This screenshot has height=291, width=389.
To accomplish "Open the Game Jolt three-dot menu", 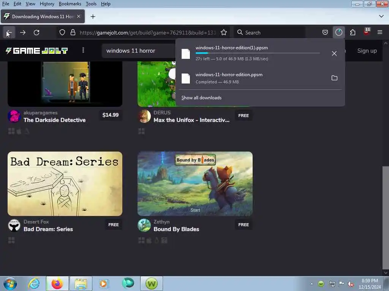I will [x=83, y=50].
